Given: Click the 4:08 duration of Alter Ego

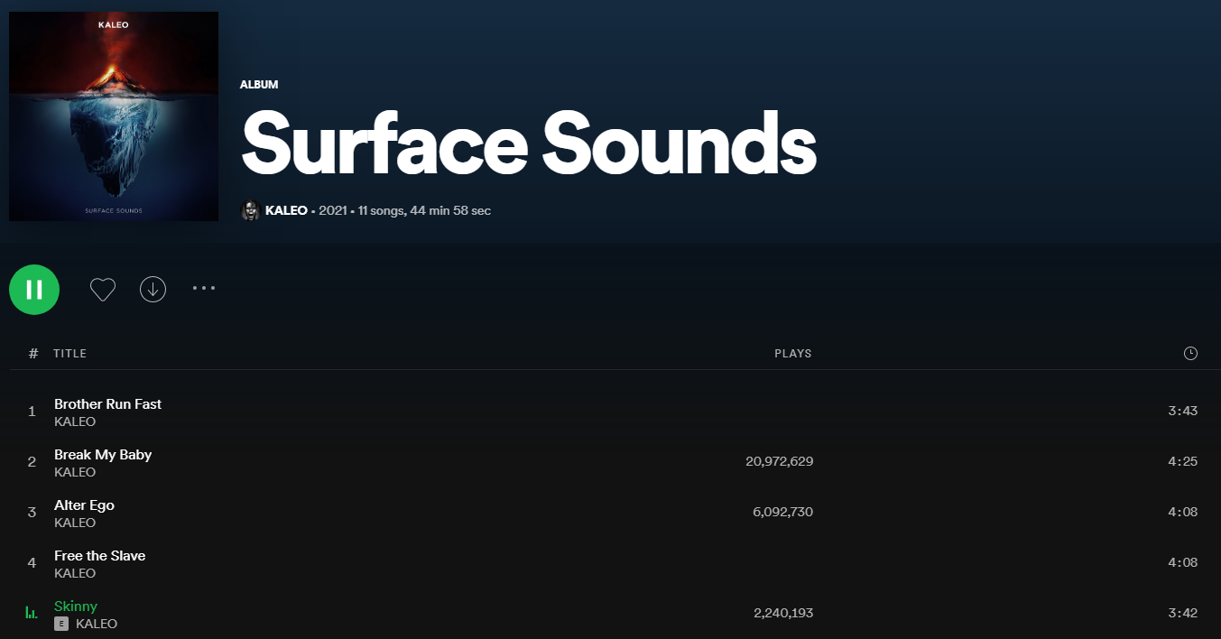Looking at the screenshot, I should 1182,512.
